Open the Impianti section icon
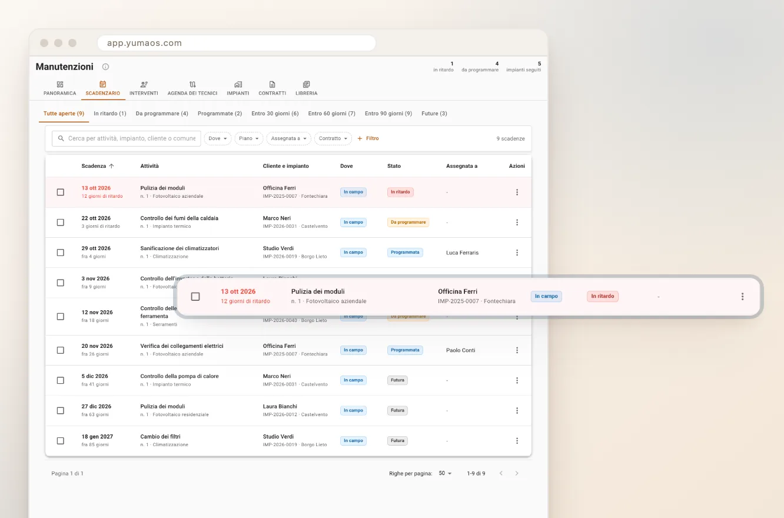This screenshot has width=784, height=518. (238, 84)
